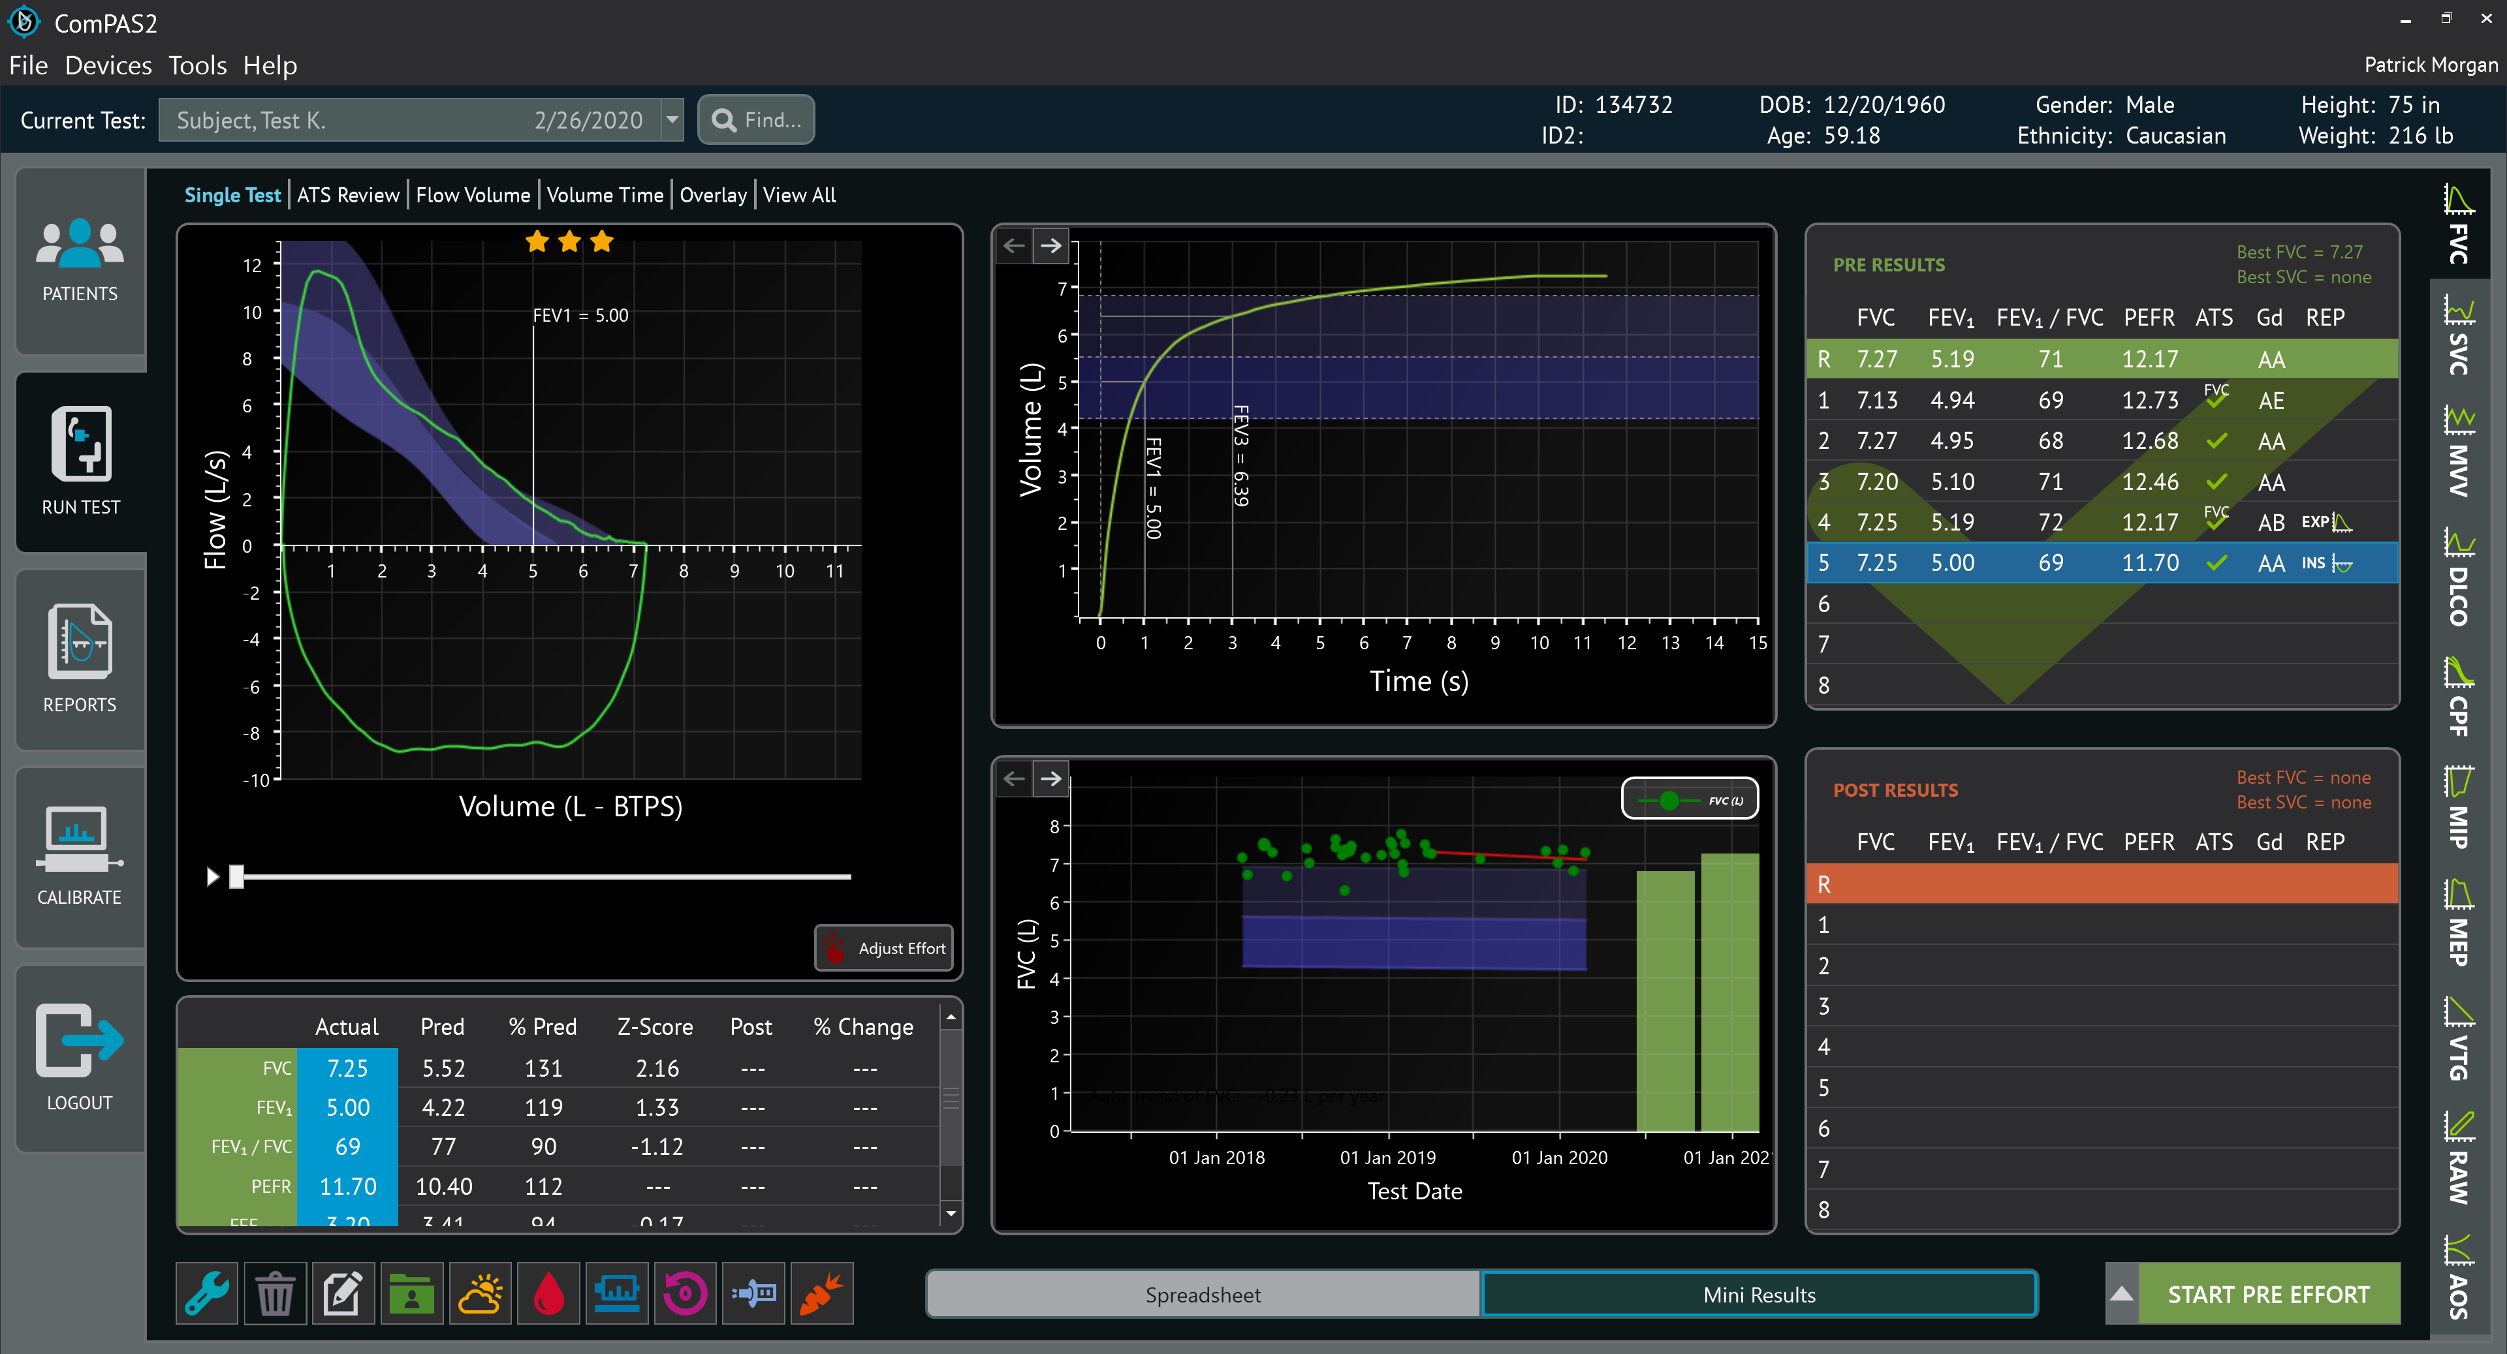Select pre effort row 2 with FEV1 4.95

[2102, 440]
